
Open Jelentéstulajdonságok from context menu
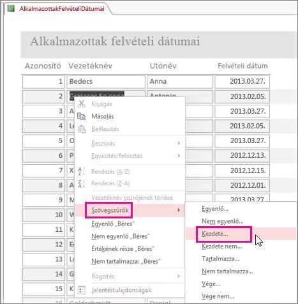(130, 290)
